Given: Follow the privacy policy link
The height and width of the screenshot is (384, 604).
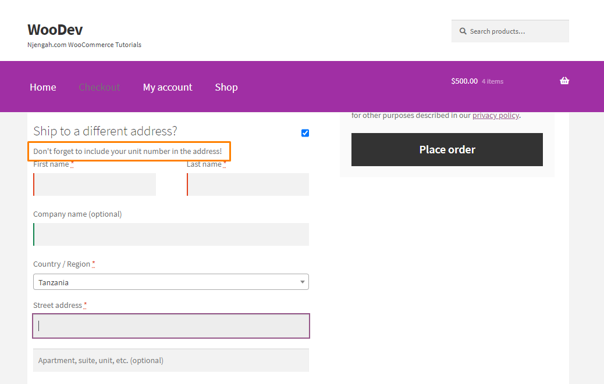Looking at the screenshot, I should click(x=496, y=115).
